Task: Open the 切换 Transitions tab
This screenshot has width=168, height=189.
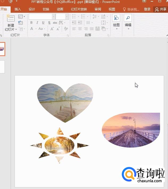Action: tap(46, 9)
